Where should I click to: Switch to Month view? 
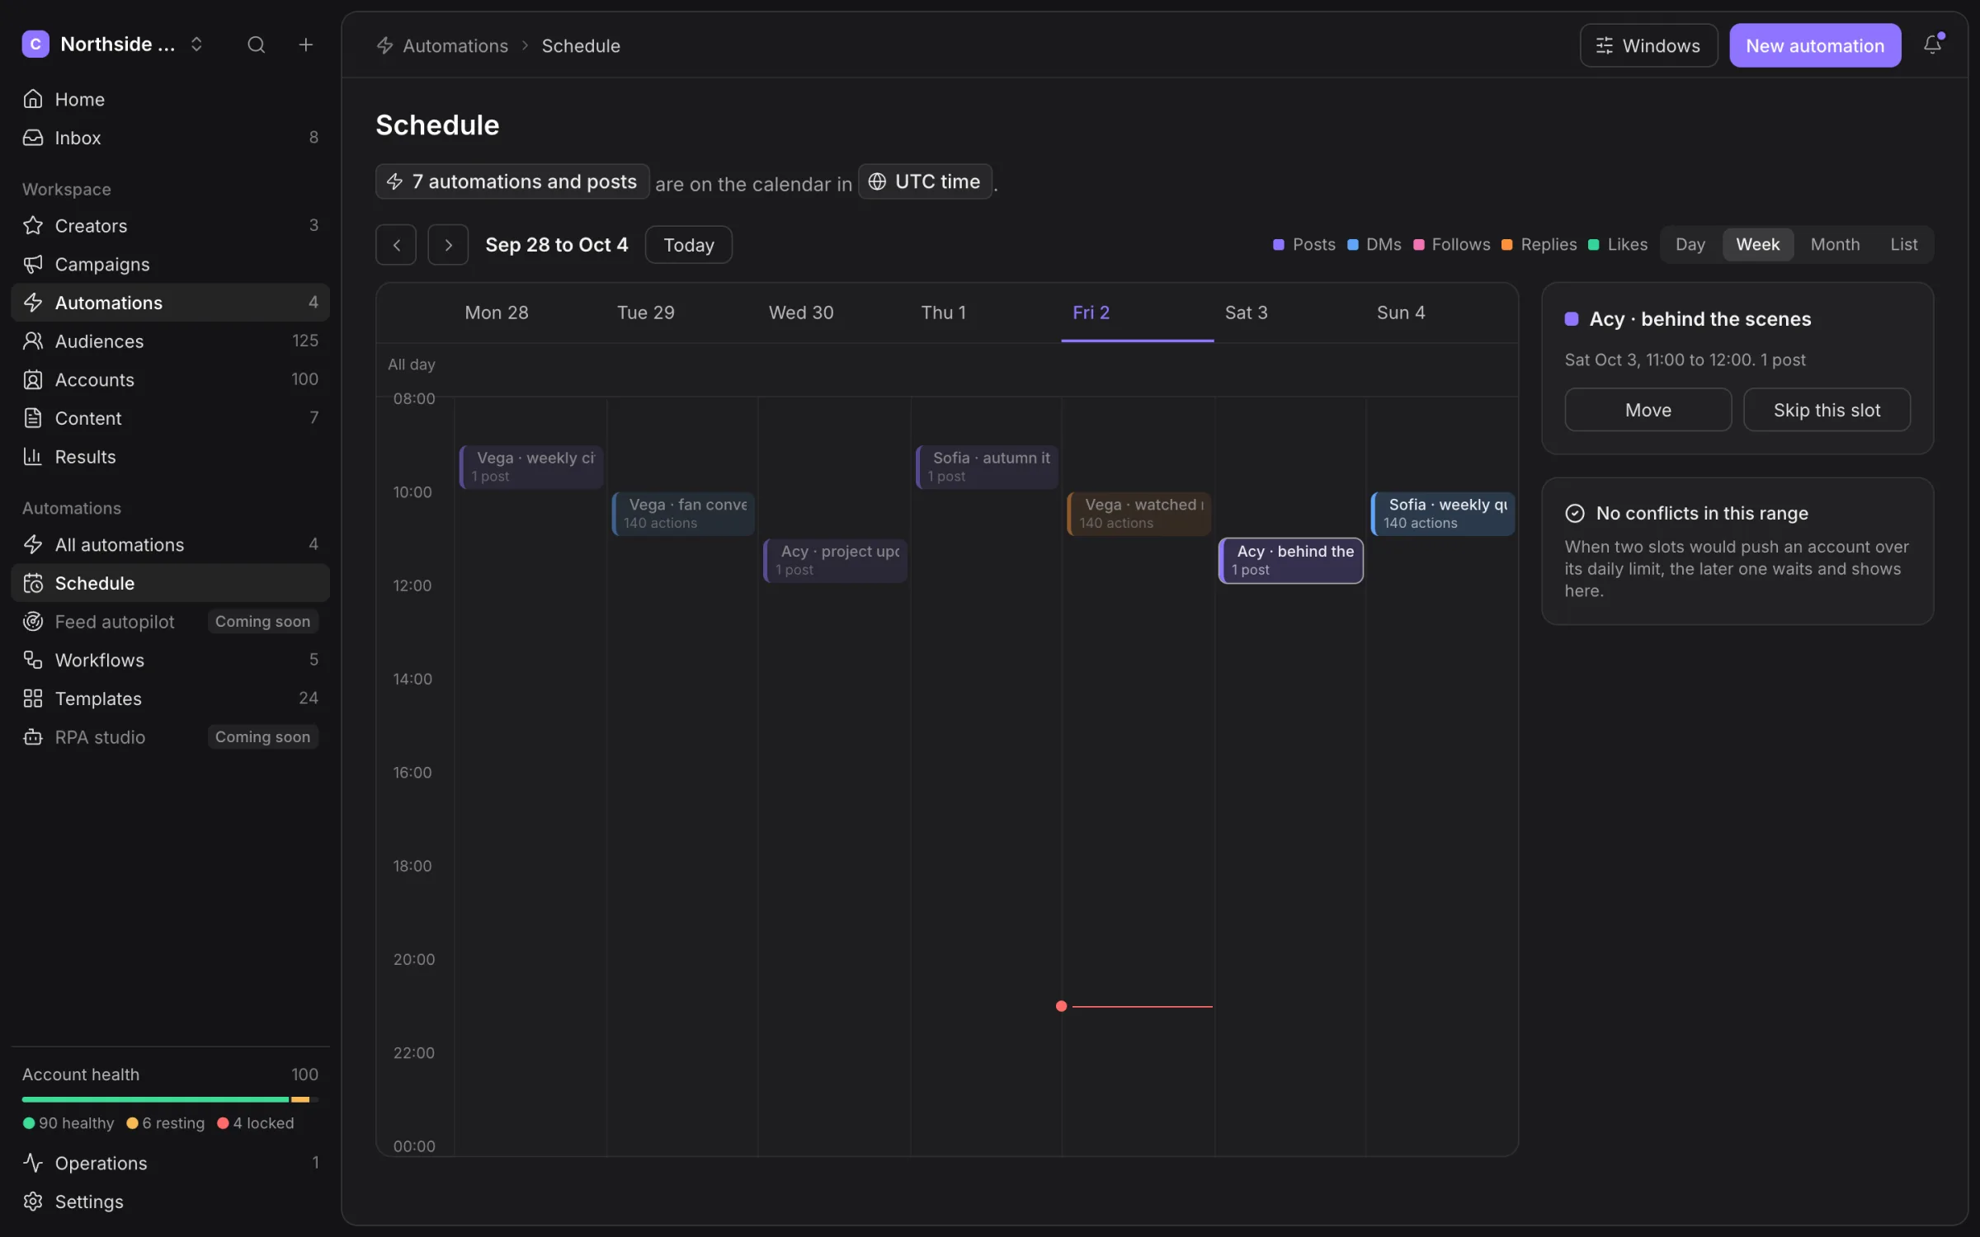(1835, 244)
